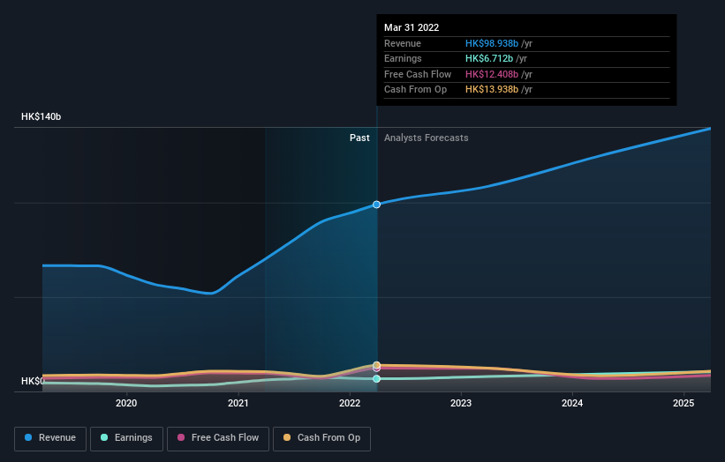This screenshot has width=725, height=462.
Task: Click the HK$98.938b revenue value
Action: click(492, 43)
